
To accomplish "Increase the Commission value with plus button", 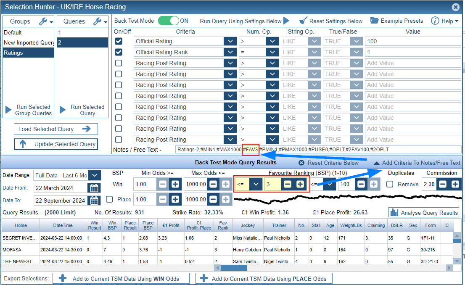I will 455,184.
